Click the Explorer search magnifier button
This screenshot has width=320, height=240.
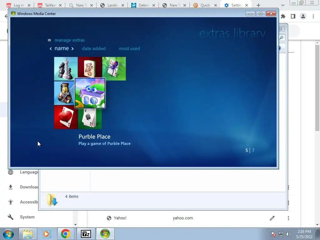[x=282, y=37]
